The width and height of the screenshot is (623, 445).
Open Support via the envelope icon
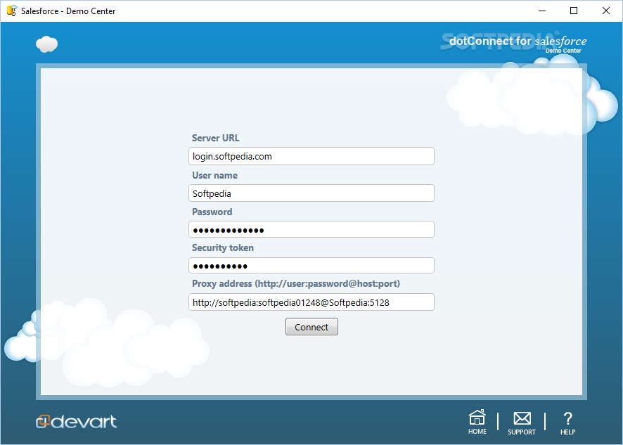click(x=522, y=418)
